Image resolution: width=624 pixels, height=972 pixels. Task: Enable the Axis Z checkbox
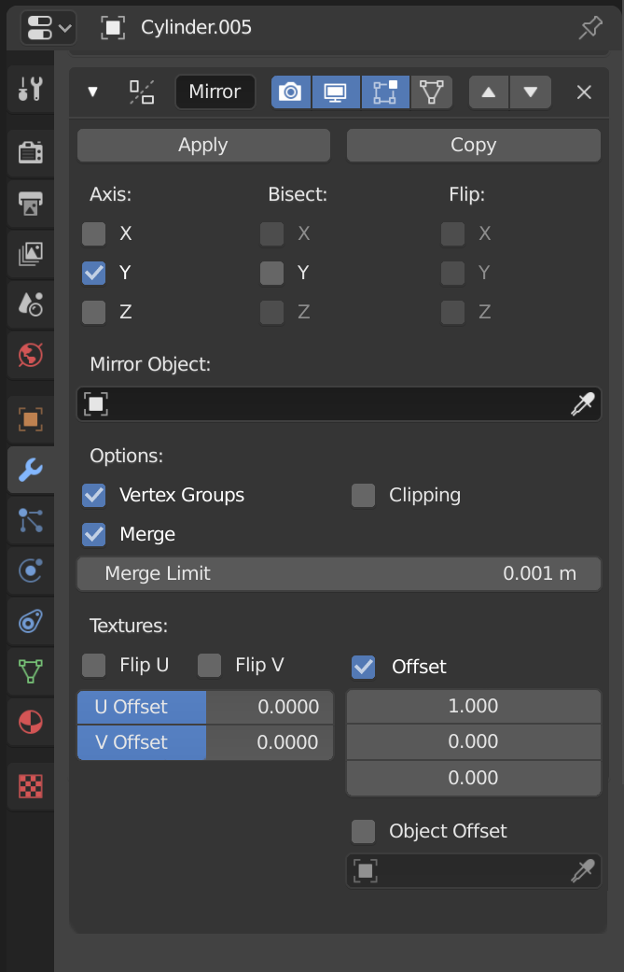click(94, 312)
